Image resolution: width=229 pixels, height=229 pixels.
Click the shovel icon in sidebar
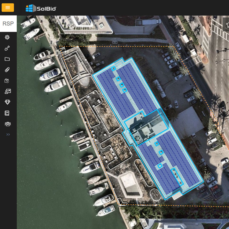(7, 48)
